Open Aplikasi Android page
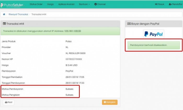Viewport: 183px width, 110px height. [x=66, y=4]
